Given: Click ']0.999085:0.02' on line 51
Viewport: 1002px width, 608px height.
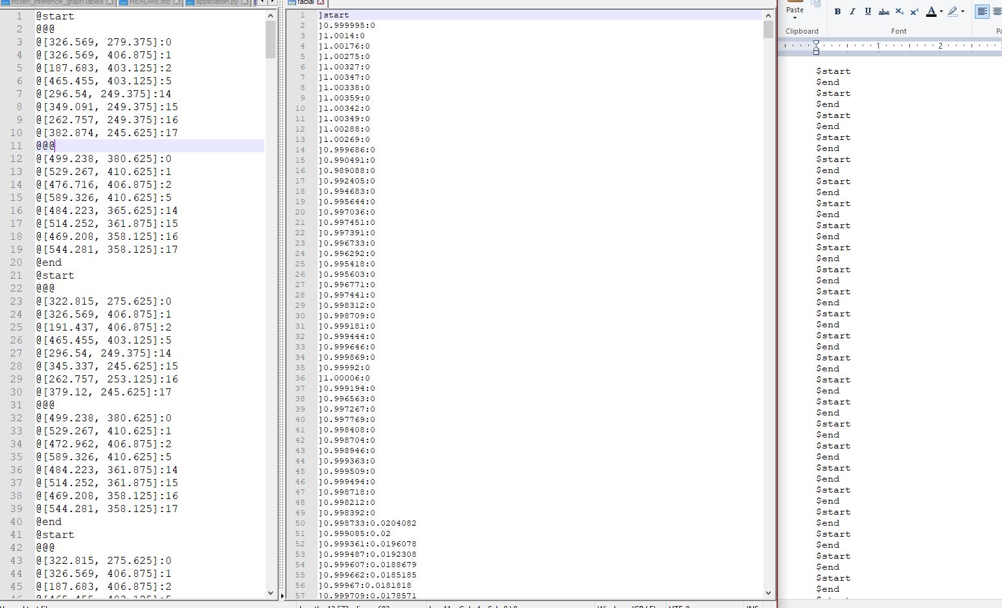Looking at the screenshot, I should click(355, 533).
